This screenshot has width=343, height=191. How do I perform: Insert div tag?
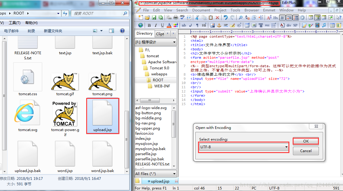pos(289,25)
